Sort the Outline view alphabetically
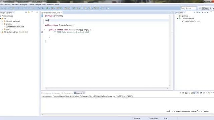214x120 pixels. 197,12
